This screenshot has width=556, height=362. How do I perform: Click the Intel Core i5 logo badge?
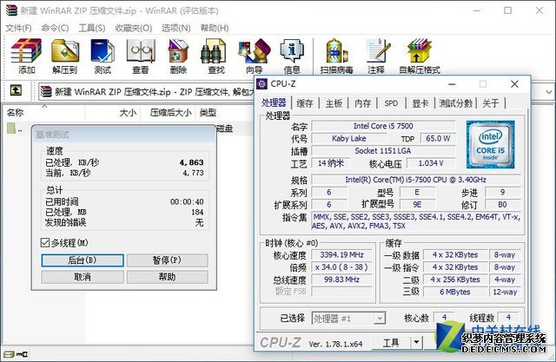coord(490,144)
